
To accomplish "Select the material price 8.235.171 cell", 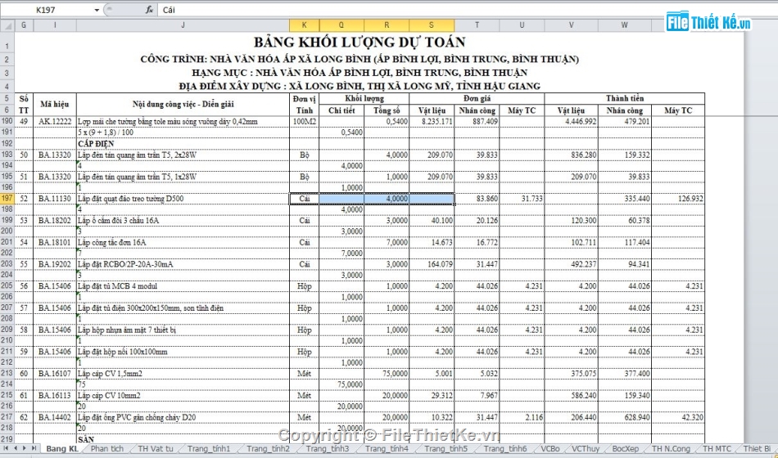I will coord(432,121).
